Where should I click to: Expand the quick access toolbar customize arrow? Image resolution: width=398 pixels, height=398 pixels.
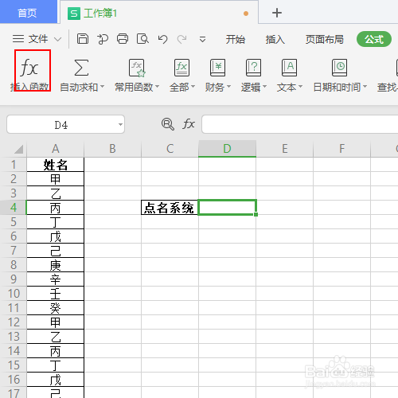pyautogui.click(x=202, y=40)
